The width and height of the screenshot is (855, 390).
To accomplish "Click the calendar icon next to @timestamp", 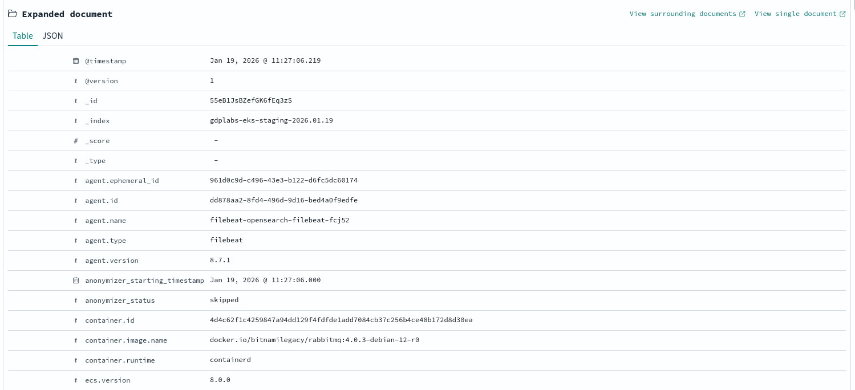I will click(76, 61).
